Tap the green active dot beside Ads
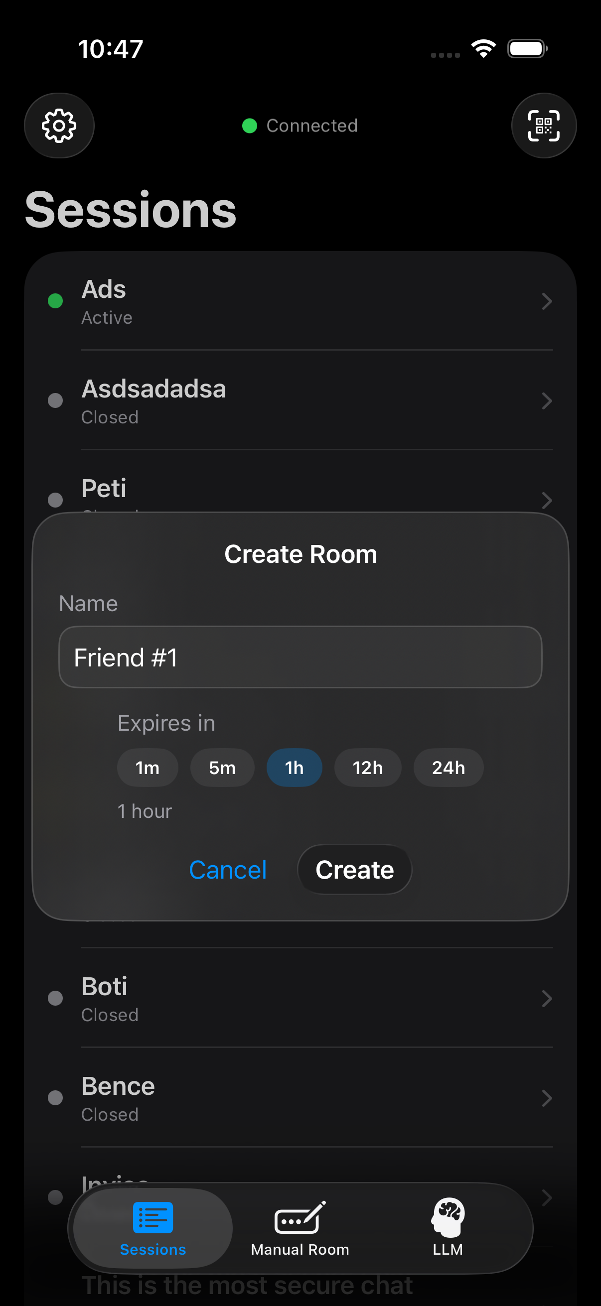 [55, 301]
